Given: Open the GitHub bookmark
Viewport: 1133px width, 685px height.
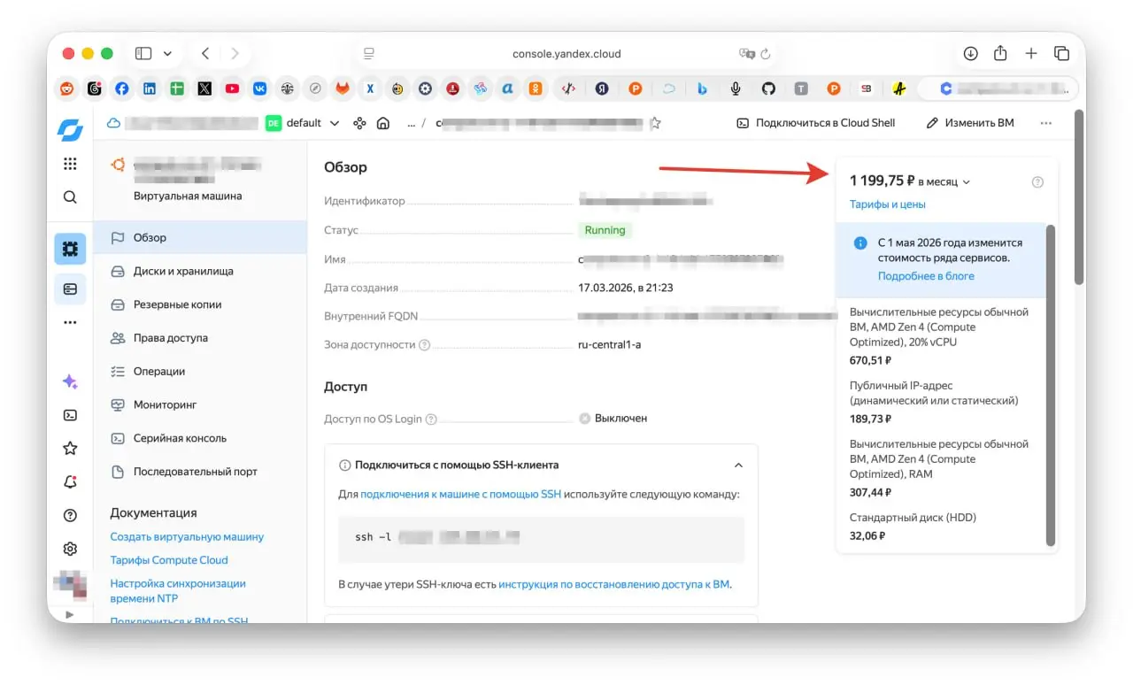Looking at the screenshot, I should 768,89.
